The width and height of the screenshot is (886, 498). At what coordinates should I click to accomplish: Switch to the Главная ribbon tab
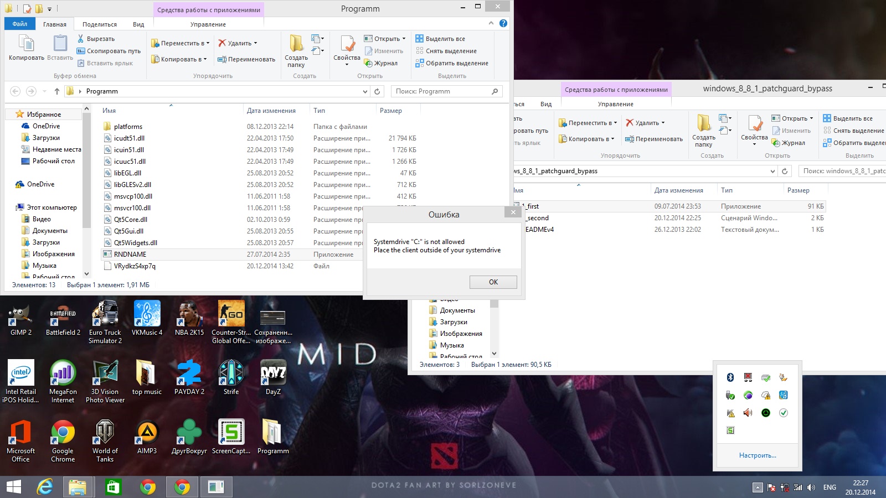pos(55,24)
